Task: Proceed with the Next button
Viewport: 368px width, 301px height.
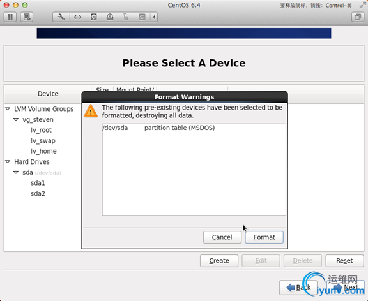Action: pyautogui.click(x=345, y=288)
